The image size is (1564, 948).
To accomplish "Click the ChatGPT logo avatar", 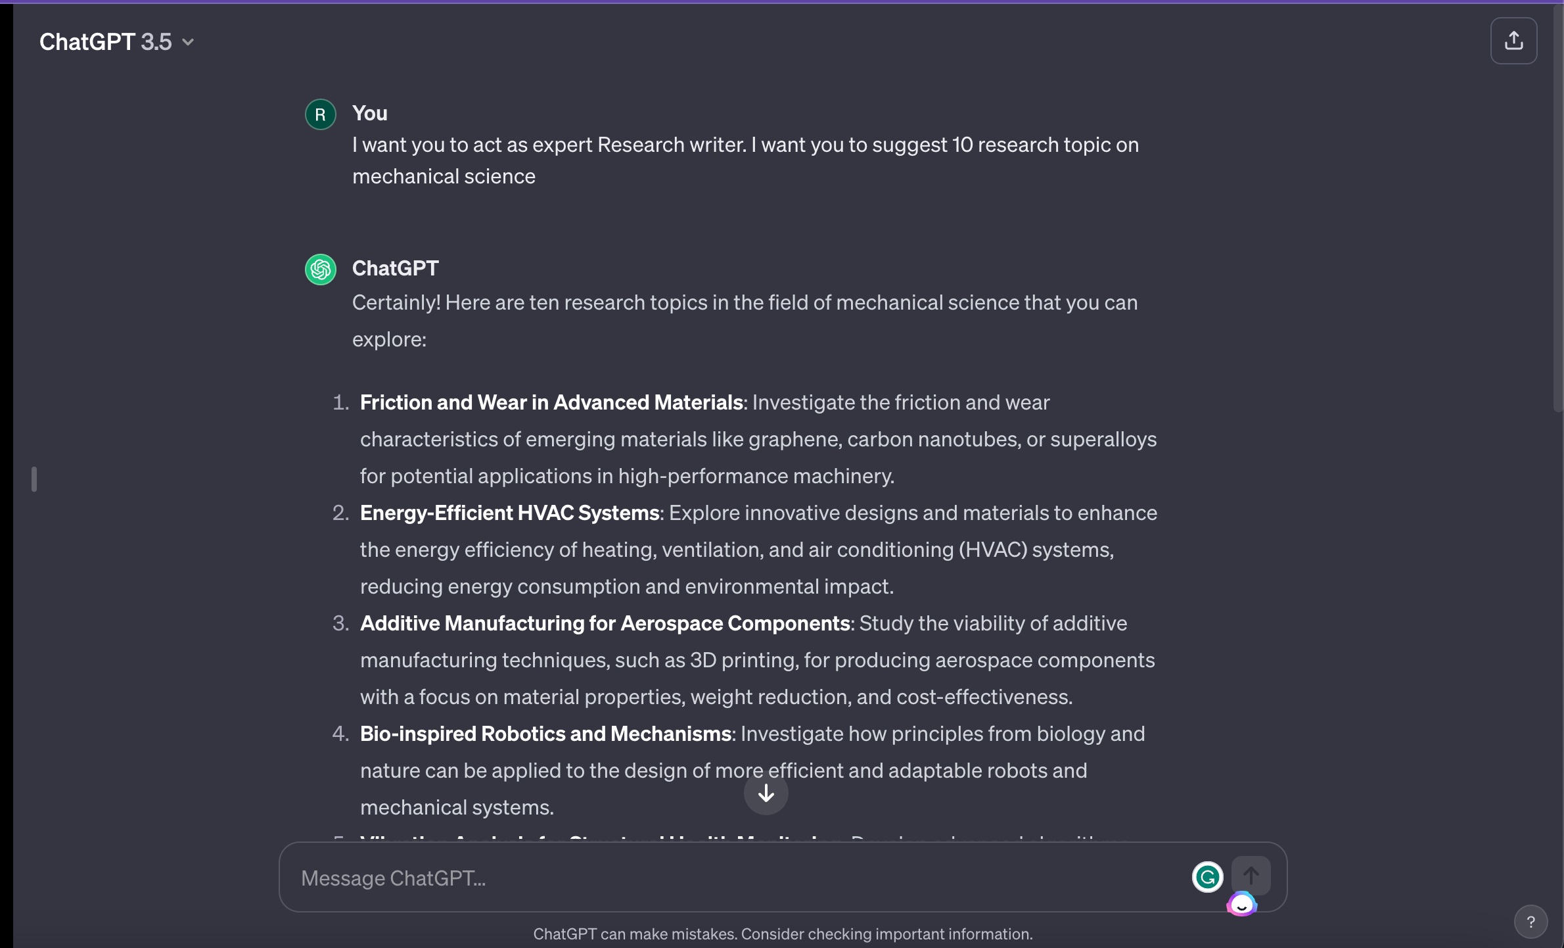I will pos(321,270).
